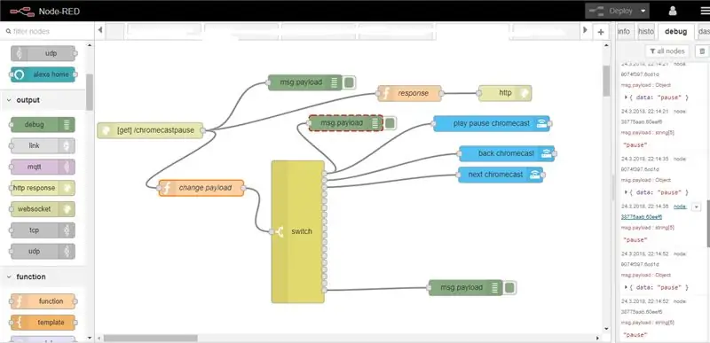
Task: Select the websocket palette node
Action: [x=43, y=209]
